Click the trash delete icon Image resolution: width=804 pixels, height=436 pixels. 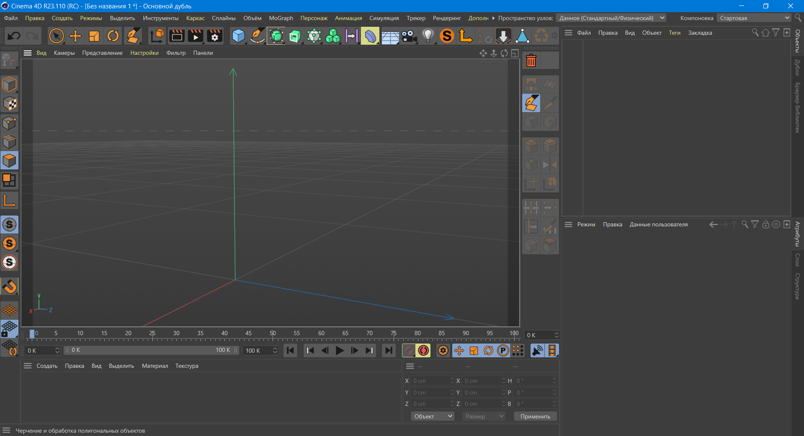tap(531, 61)
